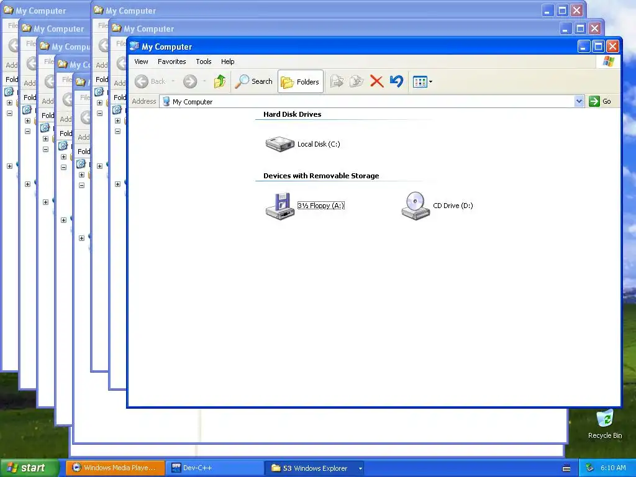Switch to Dev-C++ taskbar button
This screenshot has width=636, height=477.
click(x=215, y=468)
